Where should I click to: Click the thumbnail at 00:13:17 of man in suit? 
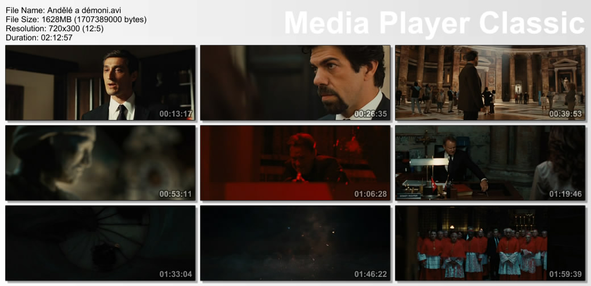100,82
